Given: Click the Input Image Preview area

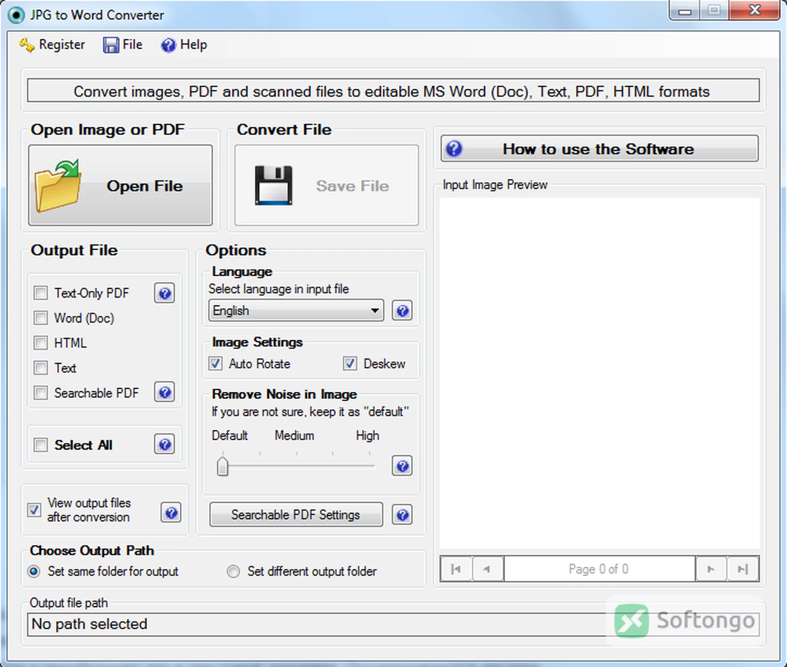Looking at the screenshot, I should coord(599,373).
